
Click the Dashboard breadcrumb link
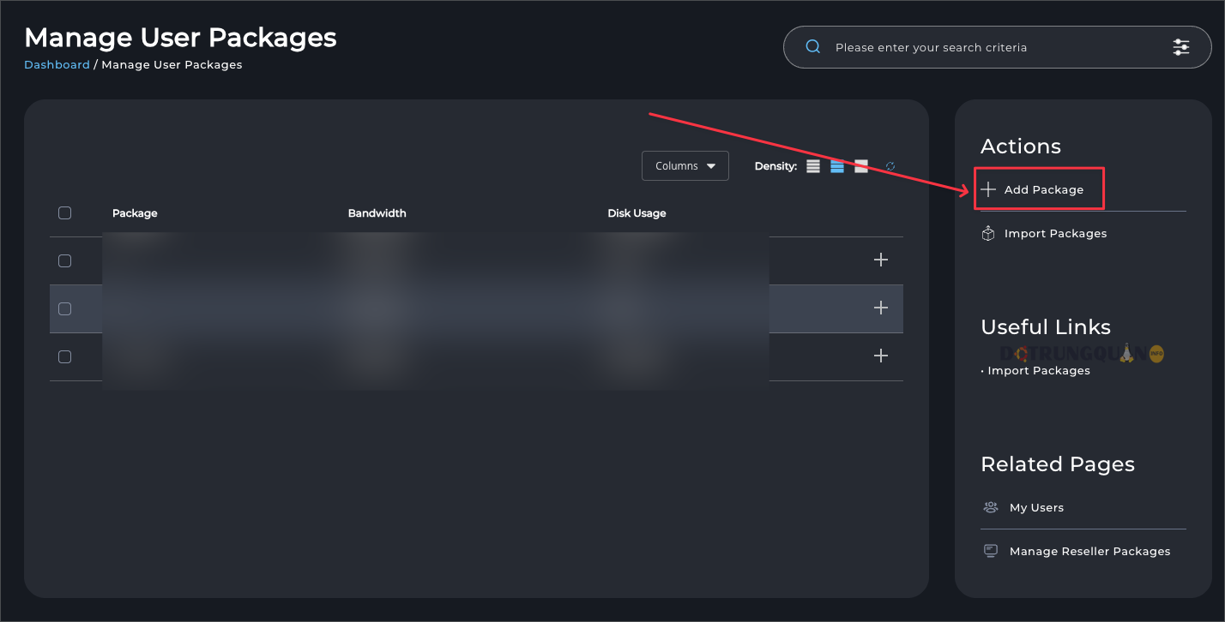pyautogui.click(x=57, y=64)
